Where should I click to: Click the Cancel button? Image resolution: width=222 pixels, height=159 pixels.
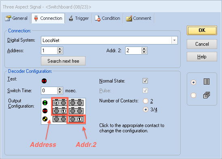tap(202, 44)
